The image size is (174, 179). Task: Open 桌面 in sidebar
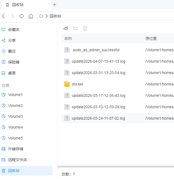pyautogui.click(x=26, y=73)
